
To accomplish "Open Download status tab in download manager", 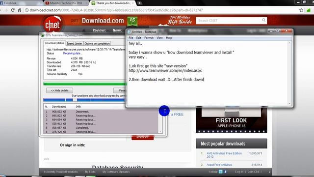I will pos(54,43).
